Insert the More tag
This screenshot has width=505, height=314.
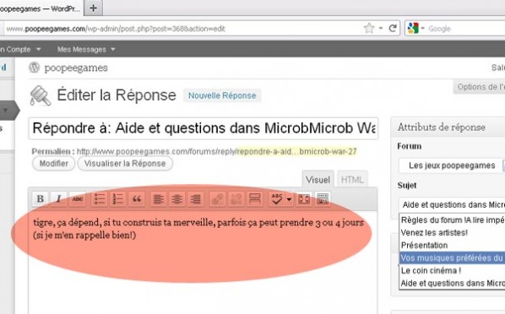pos(254,199)
